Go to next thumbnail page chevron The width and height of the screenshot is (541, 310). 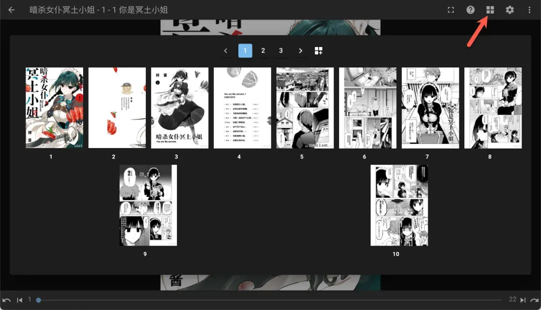[300, 50]
